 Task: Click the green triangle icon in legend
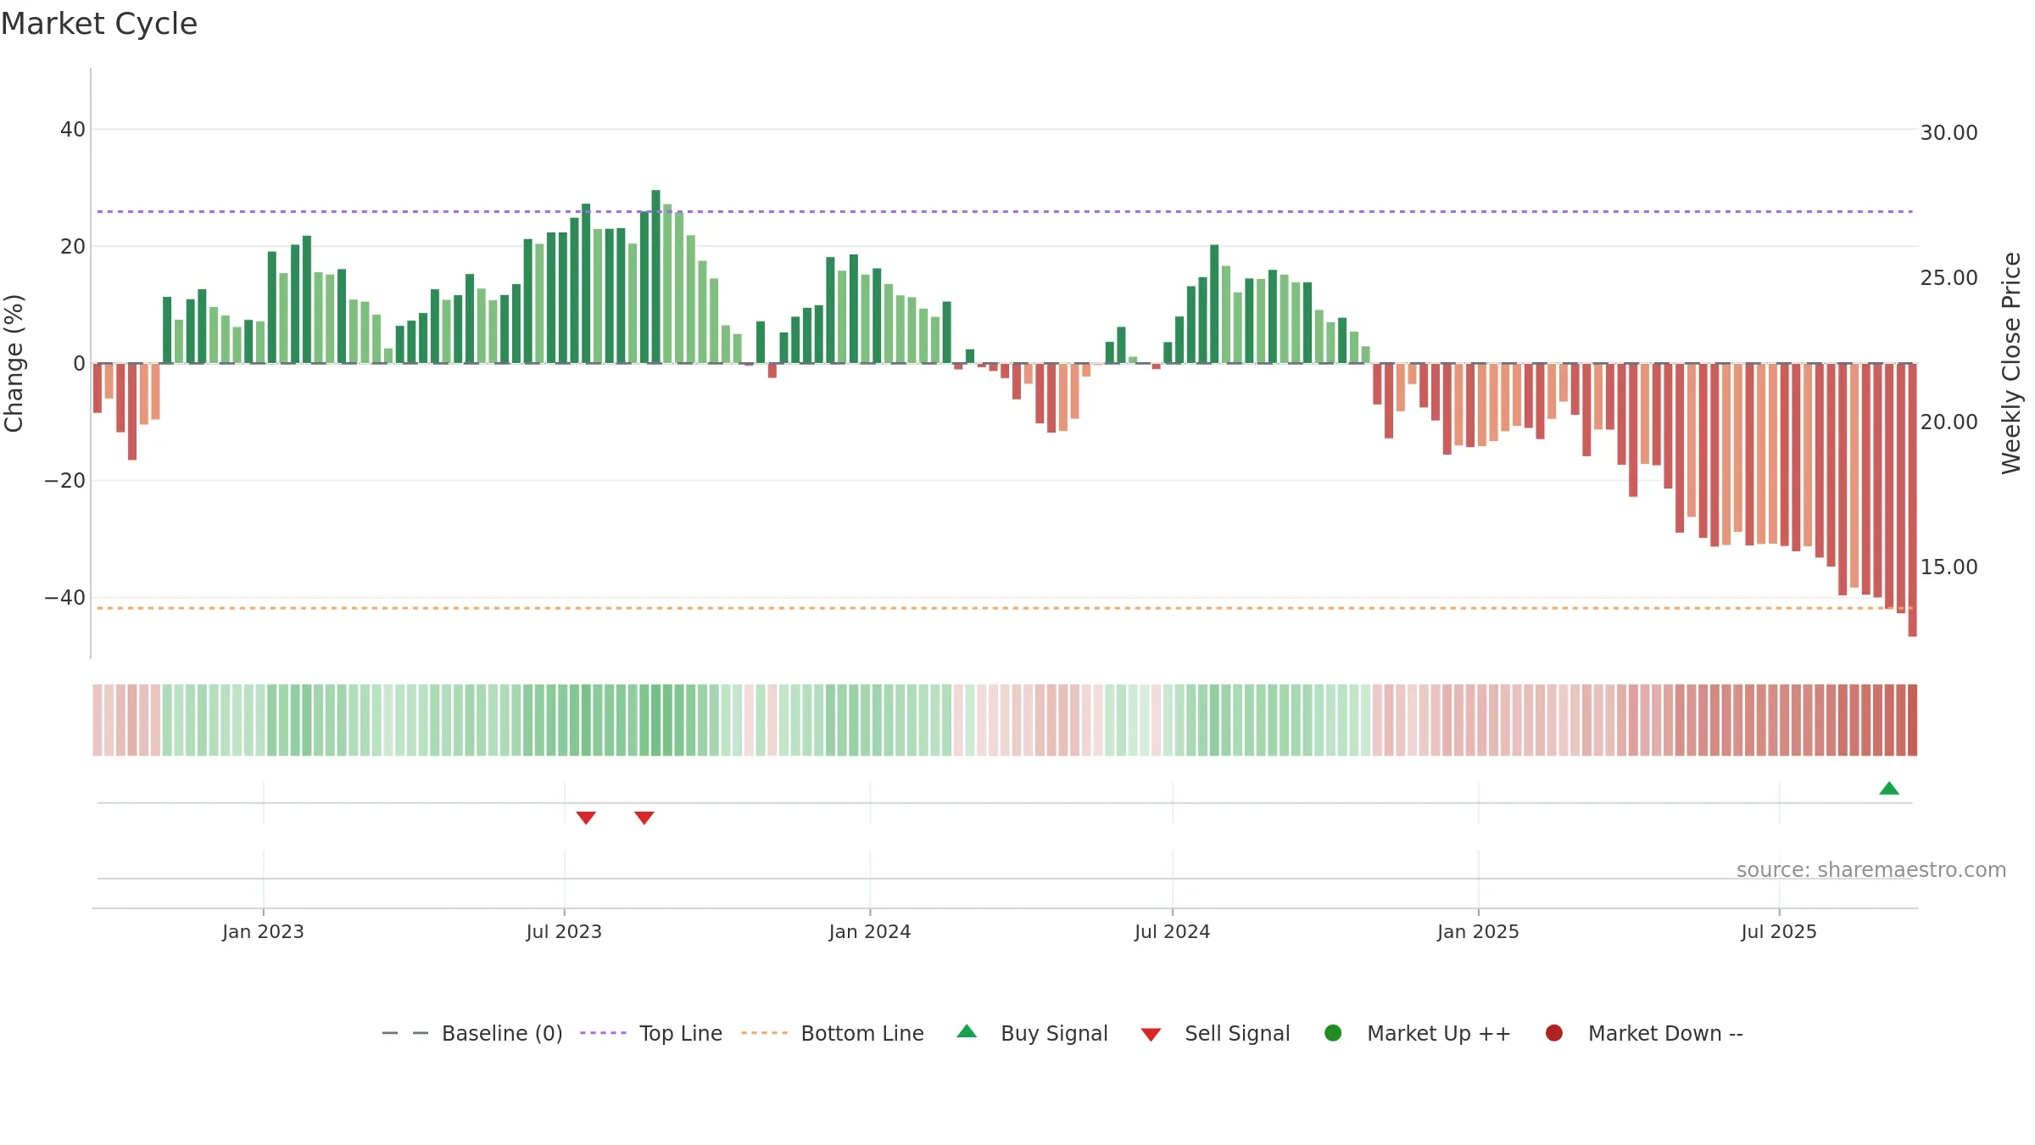coord(967,1031)
